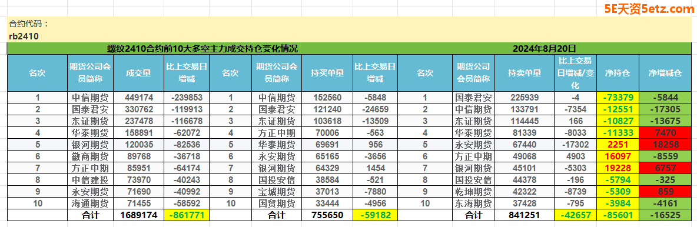
Task: Select the 持卖单量 column header
Action: (525, 74)
